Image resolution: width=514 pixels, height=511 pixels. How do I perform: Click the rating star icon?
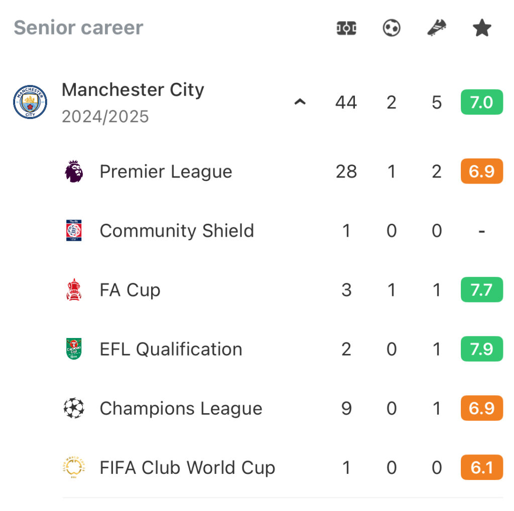click(x=482, y=28)
